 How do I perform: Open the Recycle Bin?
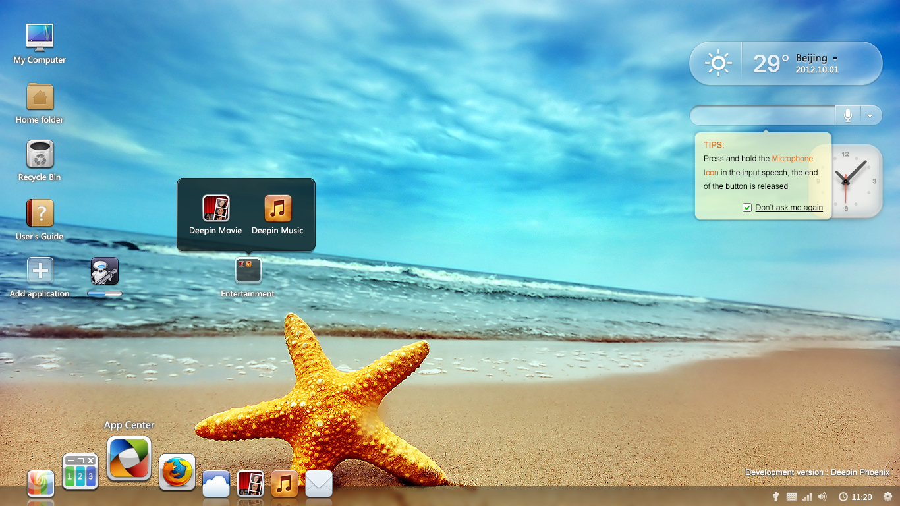[x=40, y=155]
